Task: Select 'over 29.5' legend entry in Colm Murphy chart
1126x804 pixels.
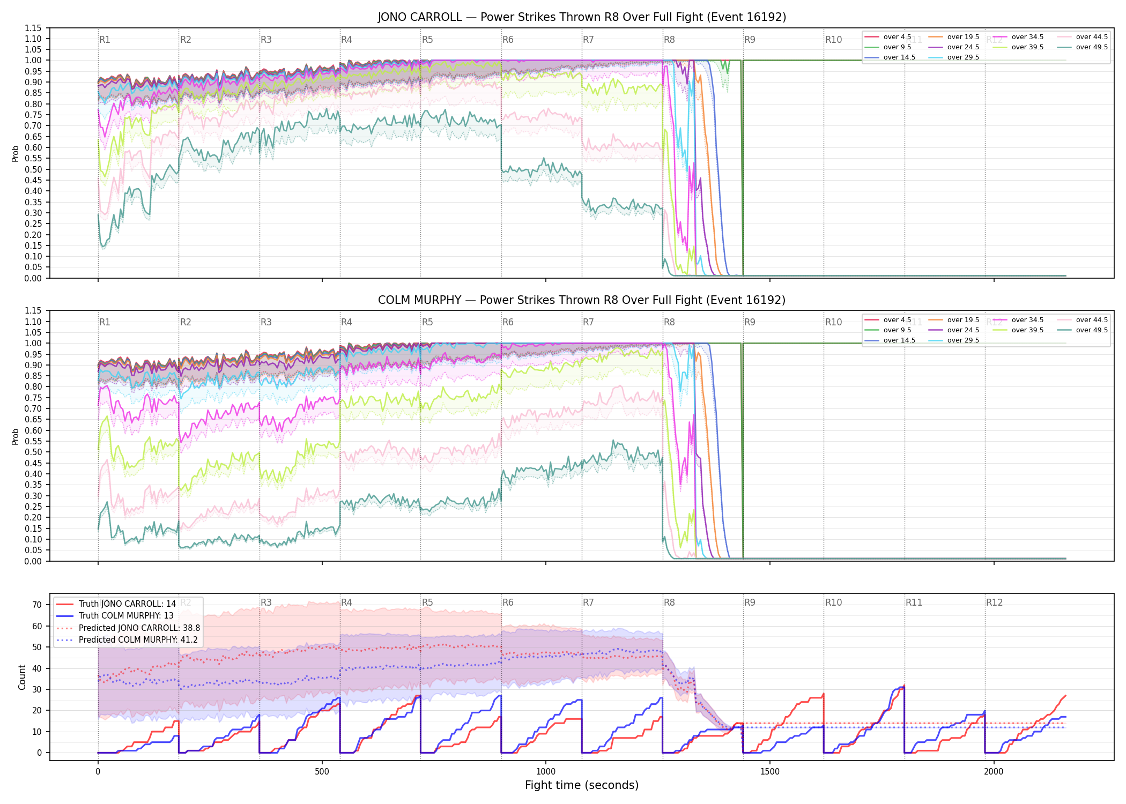Action: click(x=953, y=340)
